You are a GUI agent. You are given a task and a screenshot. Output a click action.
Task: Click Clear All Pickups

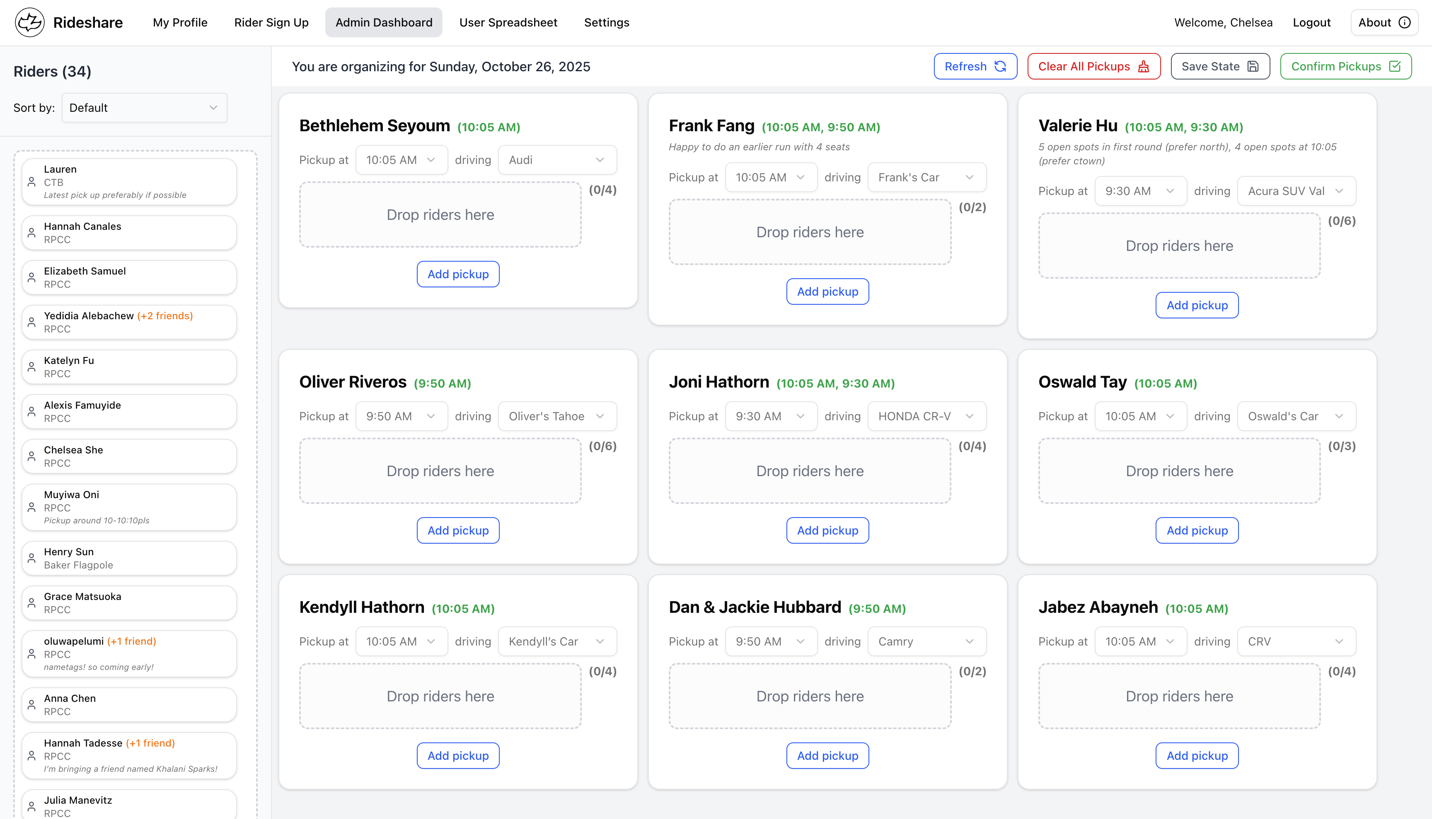coord(1094,66)
